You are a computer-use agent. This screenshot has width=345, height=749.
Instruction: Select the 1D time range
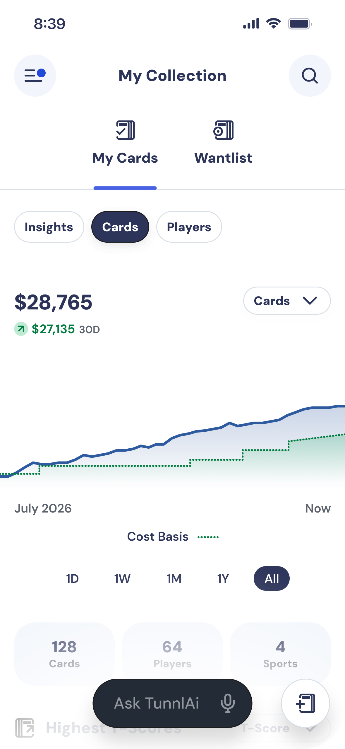72,578
